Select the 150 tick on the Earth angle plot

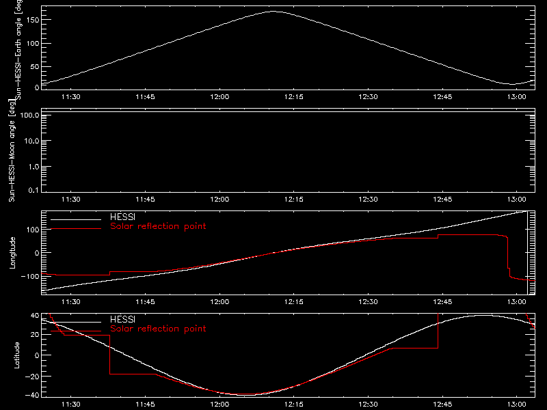pos(33,20)
